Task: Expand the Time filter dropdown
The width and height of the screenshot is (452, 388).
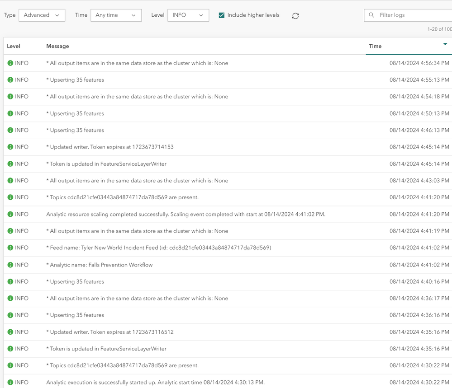Action: tap(116, 15)
